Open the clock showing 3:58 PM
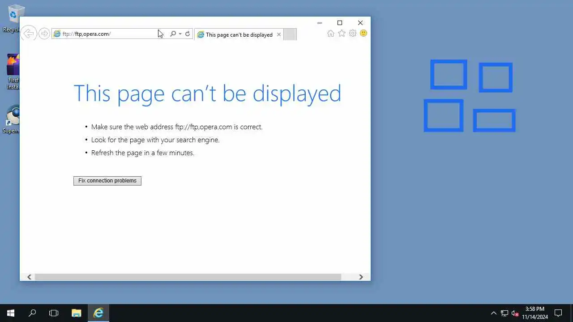The width and height of the screenshot is (573, 322). (x=535, y=313)
